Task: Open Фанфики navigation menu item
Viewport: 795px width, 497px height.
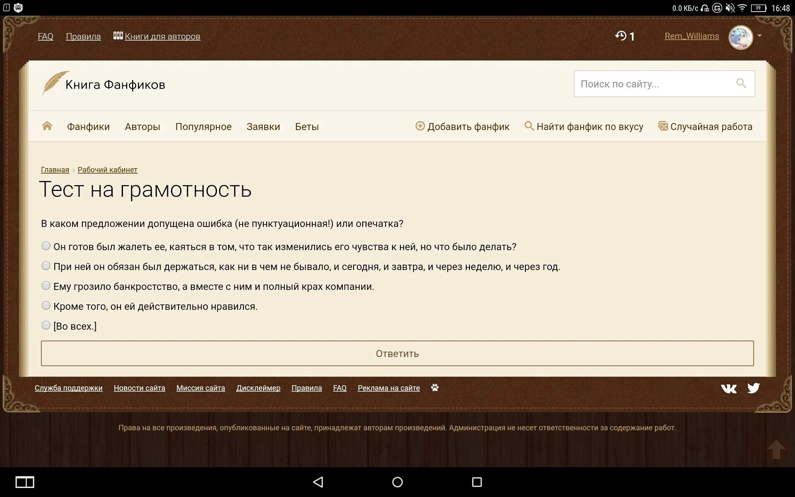Action: coord(88,127)
